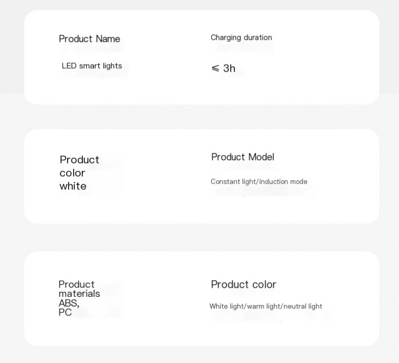This screenshot has width=399, height=363.
Task: Click the word color in second card
Action: click(x=72, y=173)
